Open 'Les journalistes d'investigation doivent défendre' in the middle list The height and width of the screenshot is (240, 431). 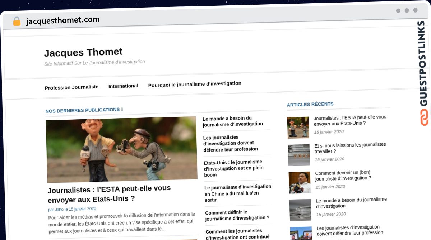click(x=231, y=143)
